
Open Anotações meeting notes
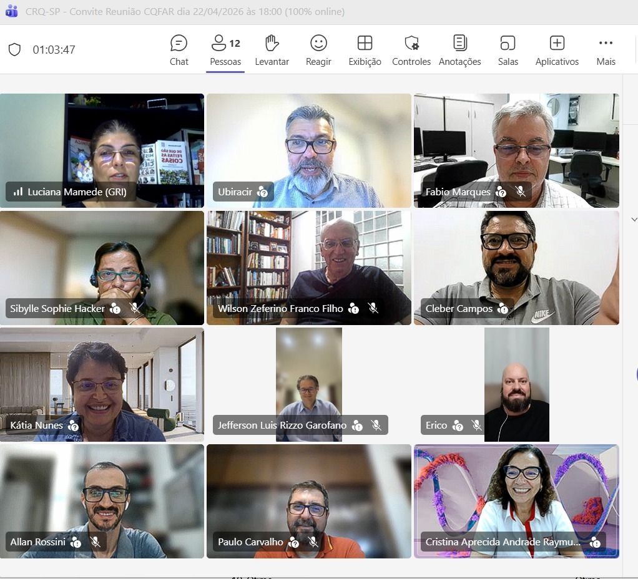pos(459,51)
